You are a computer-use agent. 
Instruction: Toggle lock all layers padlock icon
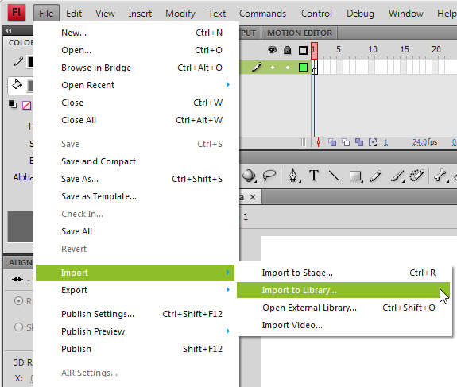pyautogui.click(x=288, y=50)
